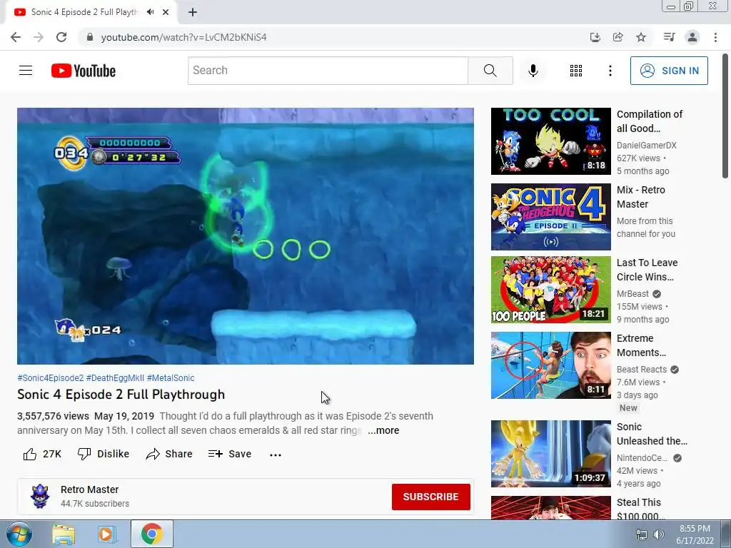Click the browser forward arrow
The image size is (731, 548).
coord(39,37)
